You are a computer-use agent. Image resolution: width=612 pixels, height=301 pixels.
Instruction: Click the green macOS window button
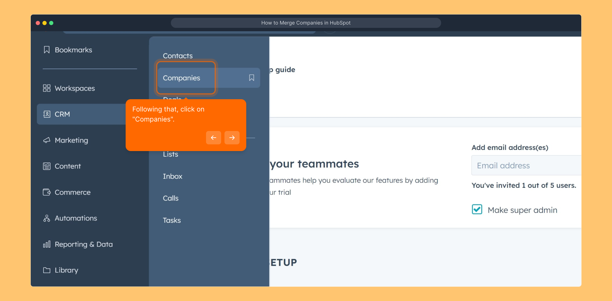click(51, 23)
